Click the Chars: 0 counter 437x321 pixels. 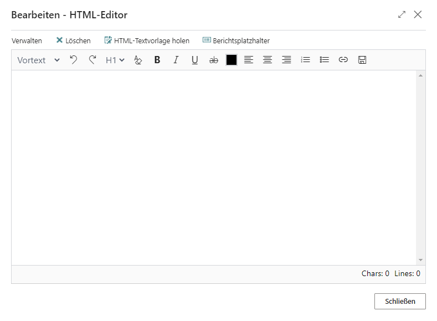click(x=375, y=273)
